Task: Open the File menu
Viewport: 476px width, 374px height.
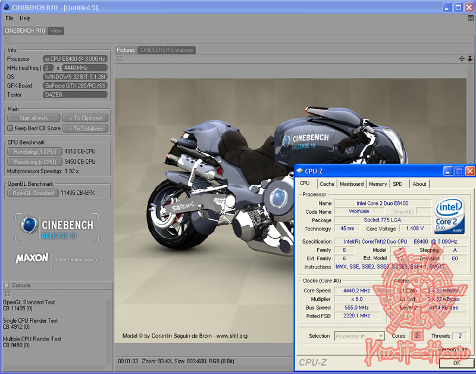Action: [9, 18]
